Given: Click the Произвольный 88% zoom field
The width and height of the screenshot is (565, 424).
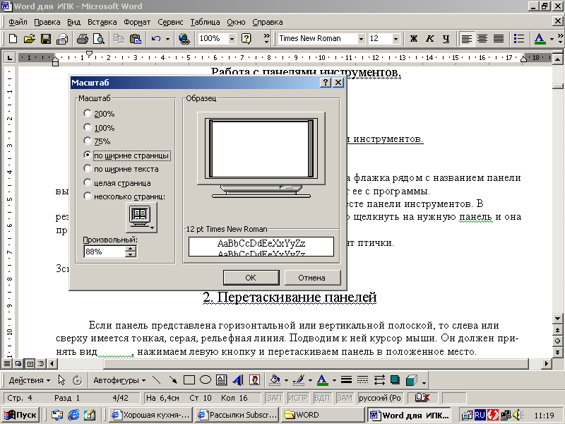Looking at the screenshot, I should click(x=105, y=252).
